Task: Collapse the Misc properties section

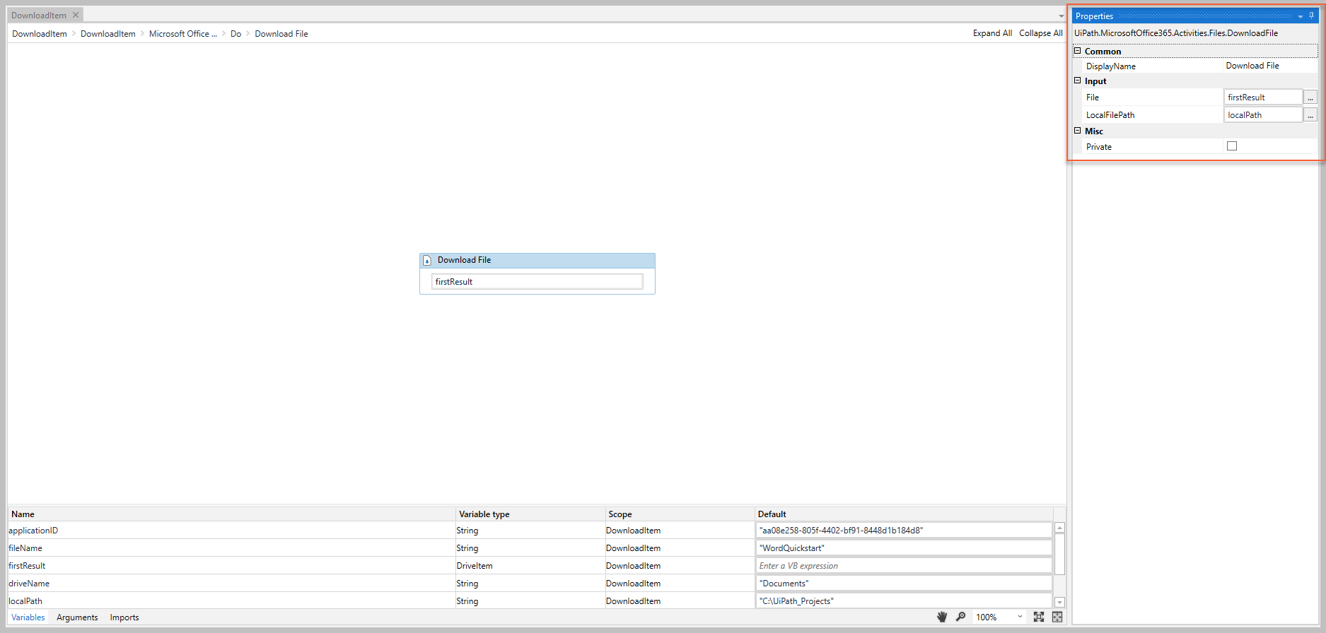Action: tap(1078, 131)
